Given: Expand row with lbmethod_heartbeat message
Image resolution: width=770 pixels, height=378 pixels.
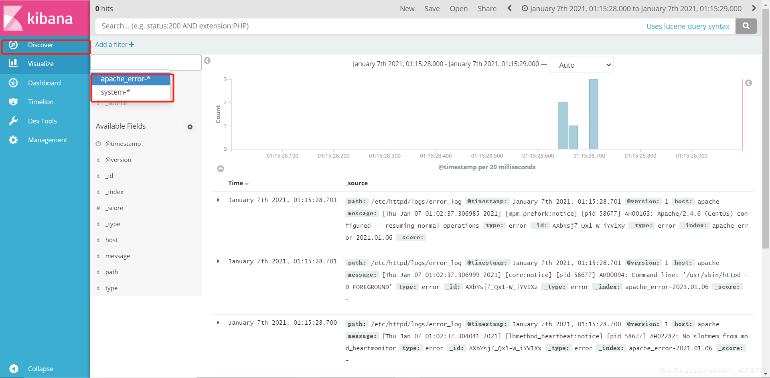Looking at the screenshot, I should 219,323.
